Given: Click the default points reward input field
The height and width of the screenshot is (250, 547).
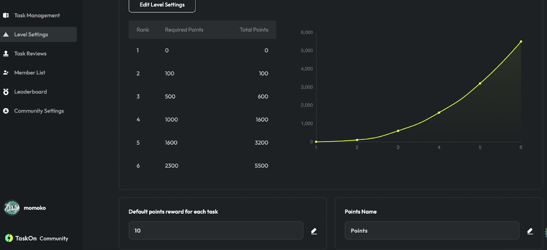Looking at the screenshot, I should tap(216, 231).
